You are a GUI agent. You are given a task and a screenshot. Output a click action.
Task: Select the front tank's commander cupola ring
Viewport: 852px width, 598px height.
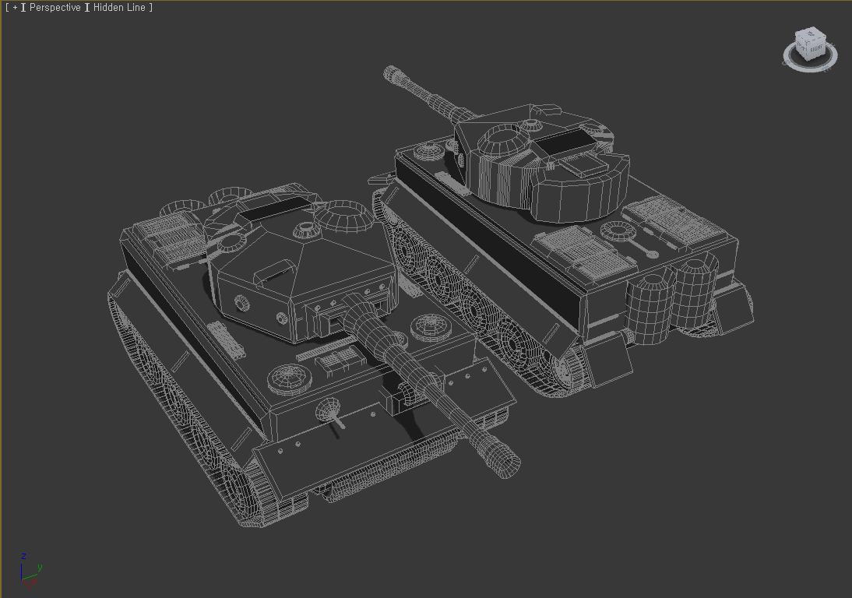(343, 217)
